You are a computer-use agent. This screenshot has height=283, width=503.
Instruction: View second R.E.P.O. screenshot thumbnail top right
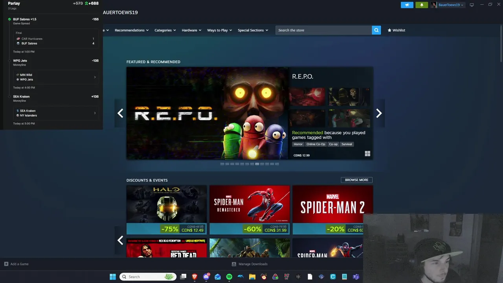tap(349, 97)
